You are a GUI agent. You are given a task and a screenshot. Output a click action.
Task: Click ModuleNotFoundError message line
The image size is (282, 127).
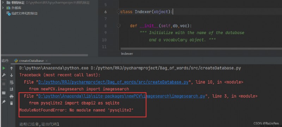pos(76,110)
